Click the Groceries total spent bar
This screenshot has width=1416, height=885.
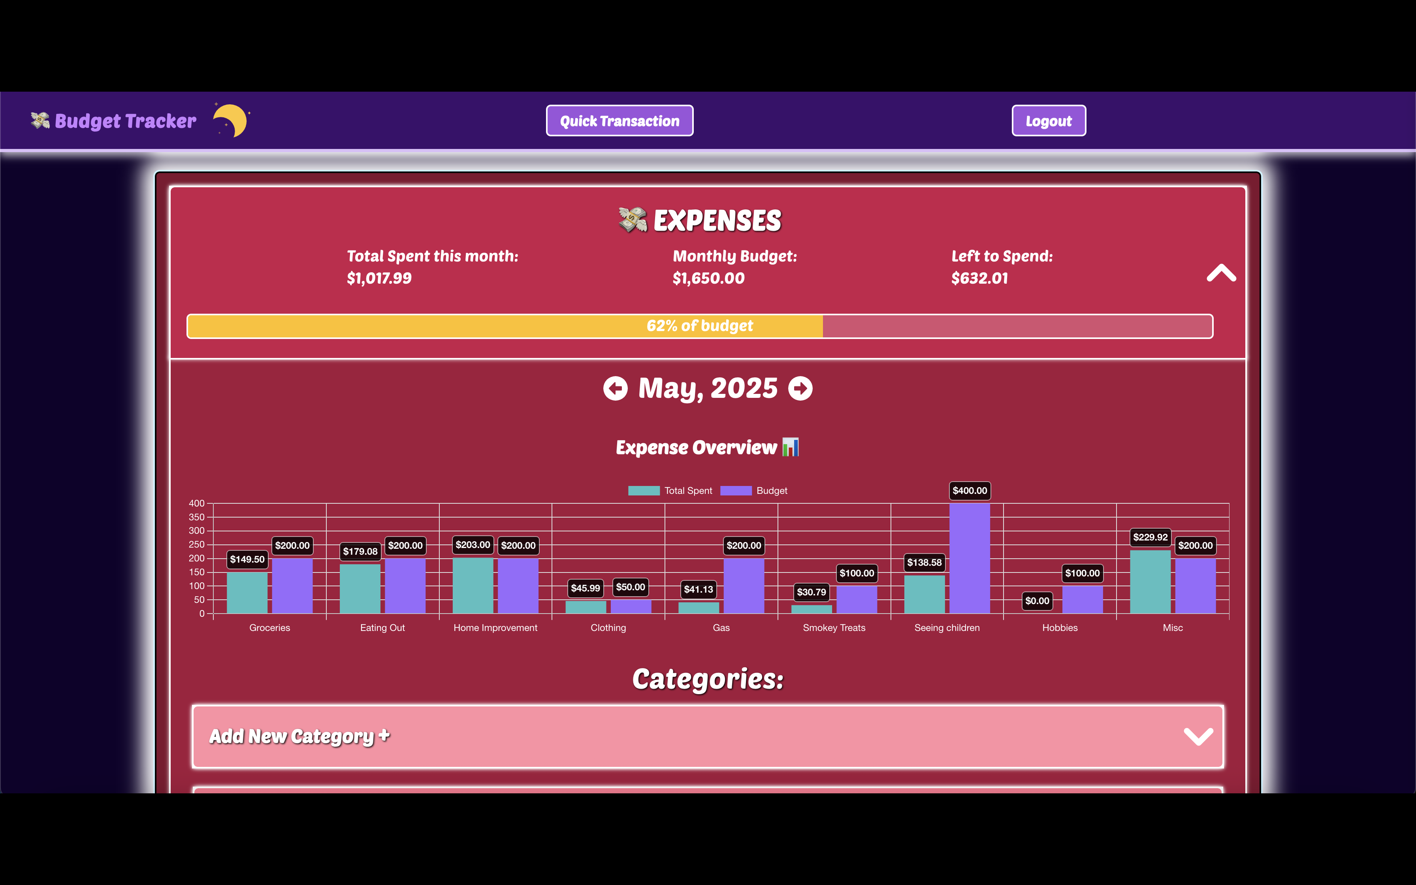pos(247,592)
